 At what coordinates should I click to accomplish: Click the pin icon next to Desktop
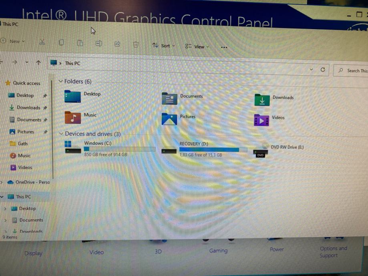point(45,96)
